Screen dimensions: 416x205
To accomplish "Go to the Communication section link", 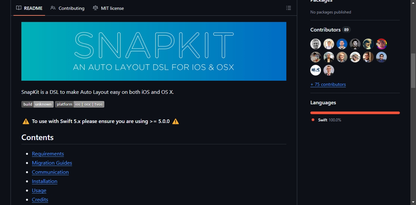I will click(x=50, y=172).
